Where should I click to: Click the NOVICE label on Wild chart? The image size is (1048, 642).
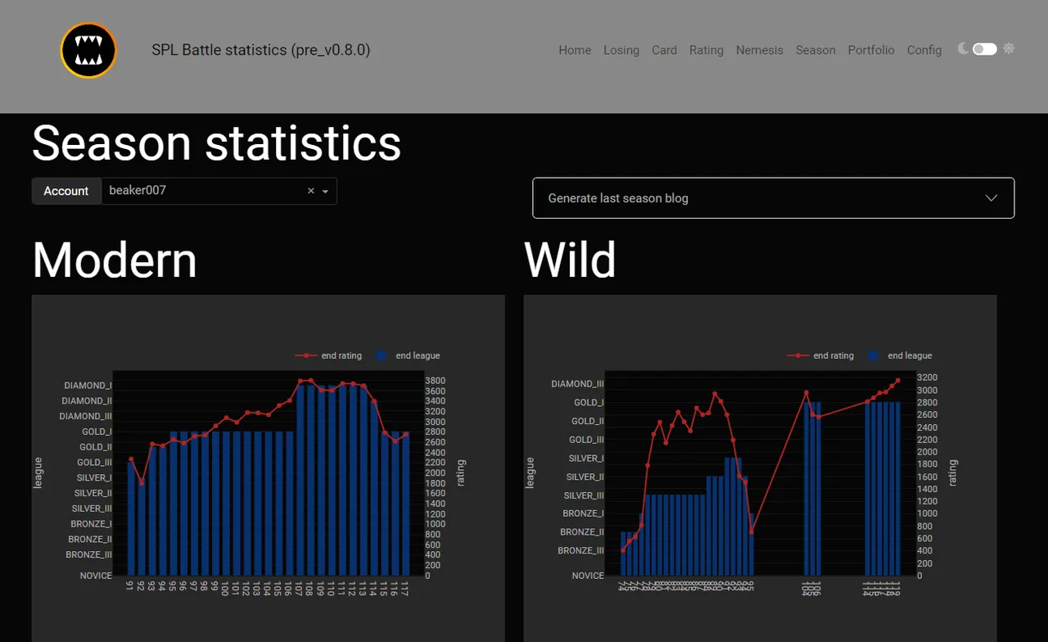point(588,576)
